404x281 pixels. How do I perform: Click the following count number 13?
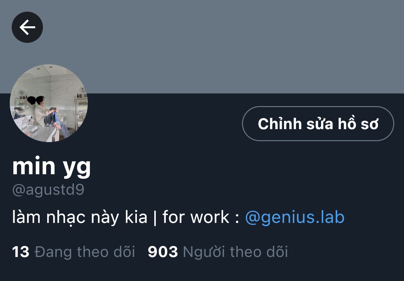pos(20,252)
